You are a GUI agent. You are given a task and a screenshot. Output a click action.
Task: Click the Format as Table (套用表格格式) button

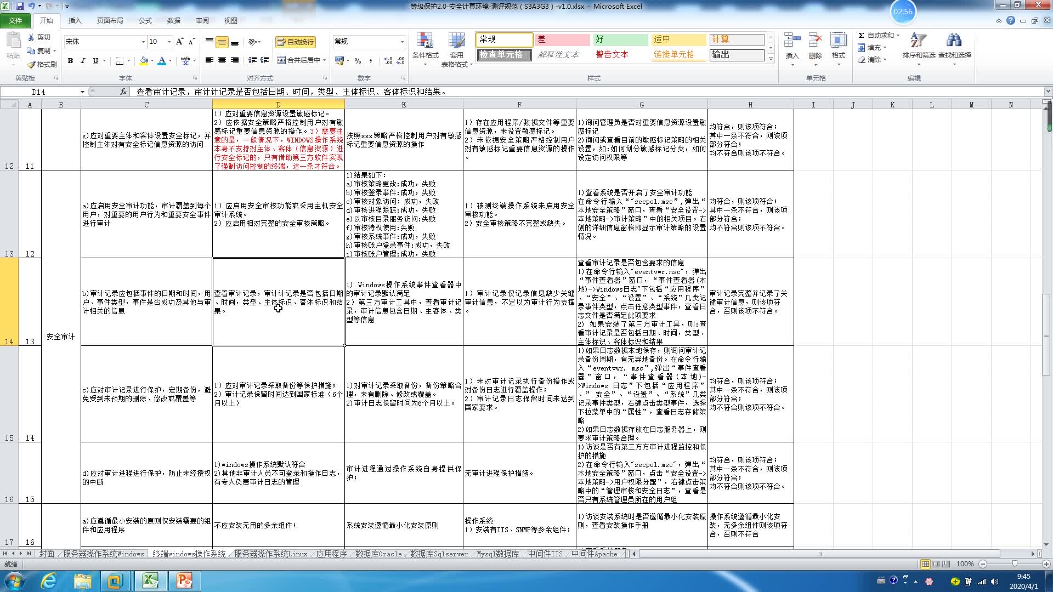click(457, 48)
